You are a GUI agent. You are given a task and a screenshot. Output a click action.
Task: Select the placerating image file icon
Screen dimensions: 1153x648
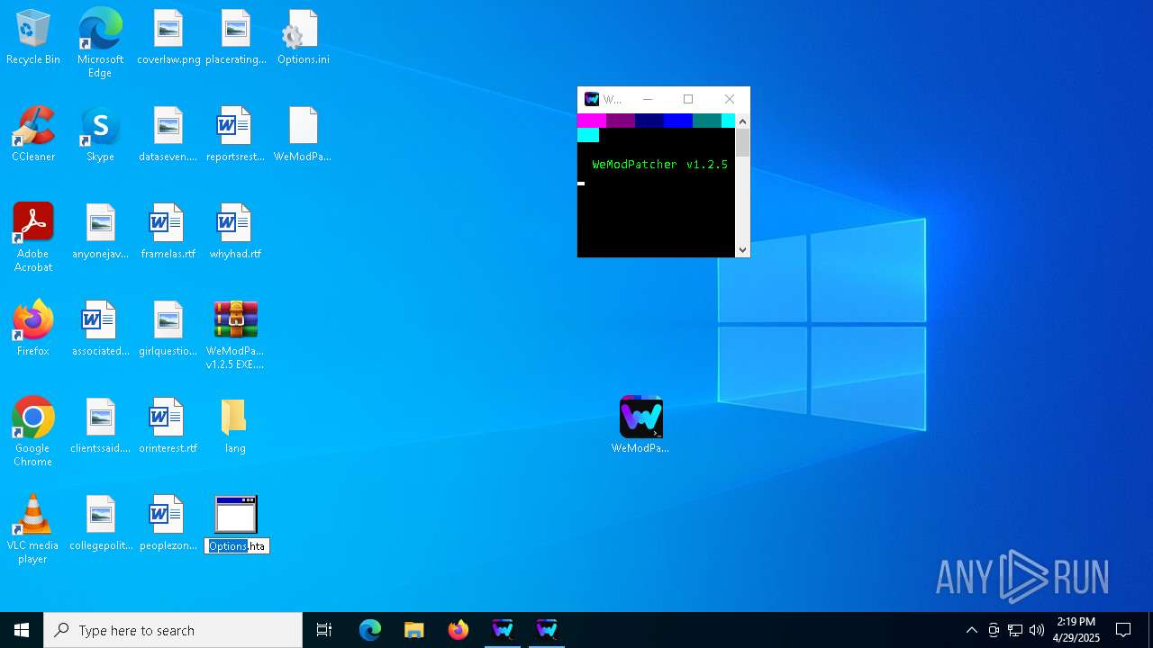point(236,38)
